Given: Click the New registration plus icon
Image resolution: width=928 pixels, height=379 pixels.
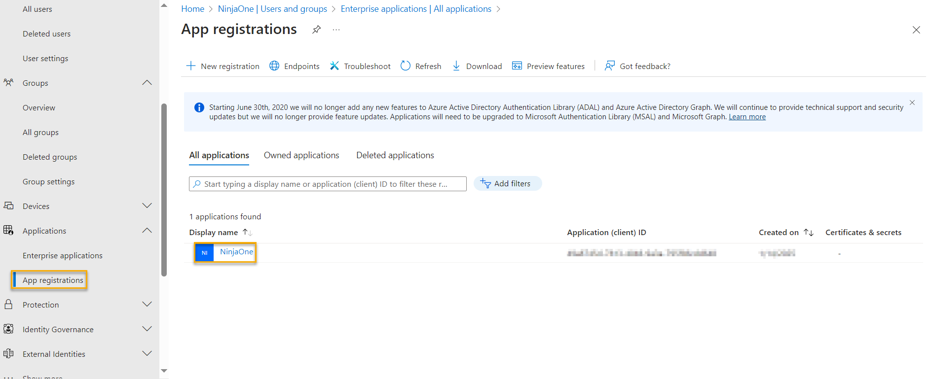Looking at the screenshot, I should click(191, 66).
